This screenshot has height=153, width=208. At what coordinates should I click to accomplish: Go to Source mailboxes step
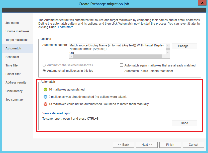pyautogui.click(x=17, y=31)
